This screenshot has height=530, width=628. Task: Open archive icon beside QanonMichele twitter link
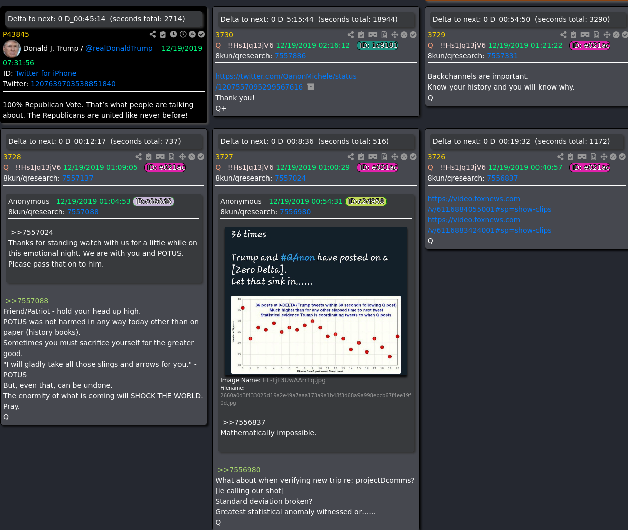click(311, 87)
